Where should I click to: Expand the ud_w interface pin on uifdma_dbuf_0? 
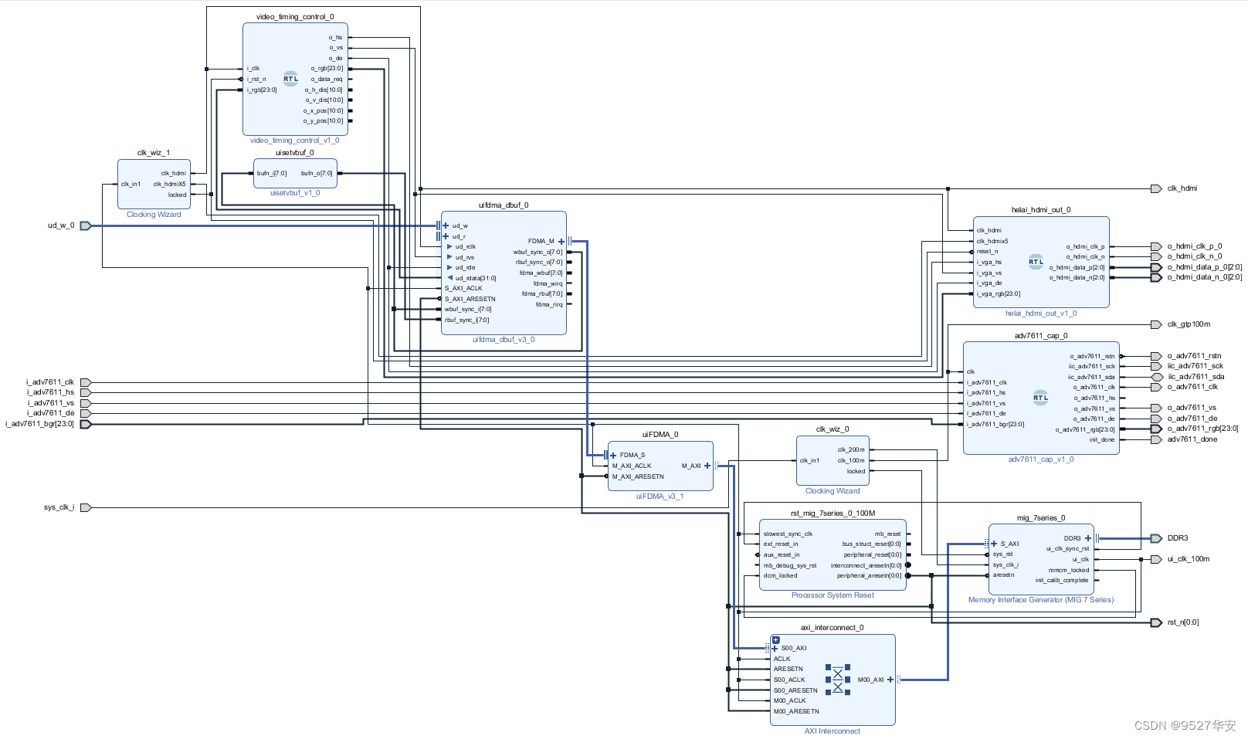coord(446,225)
